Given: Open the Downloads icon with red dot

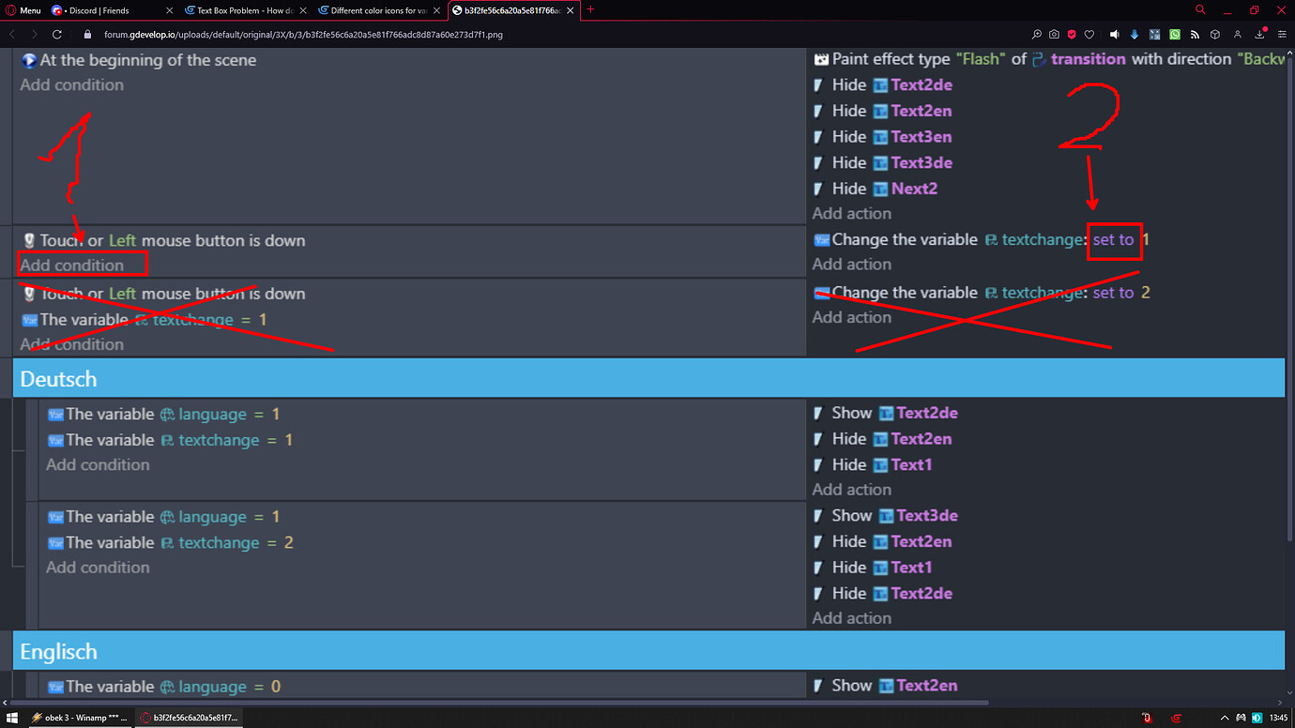Looking at the screenshot, I should (x=1261, y=35).
